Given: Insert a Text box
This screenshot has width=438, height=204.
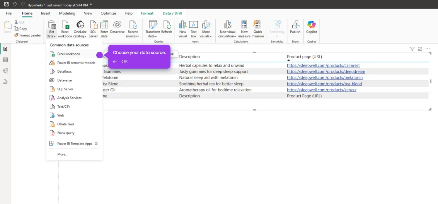Looking at the screenshot, I should 194,29.
